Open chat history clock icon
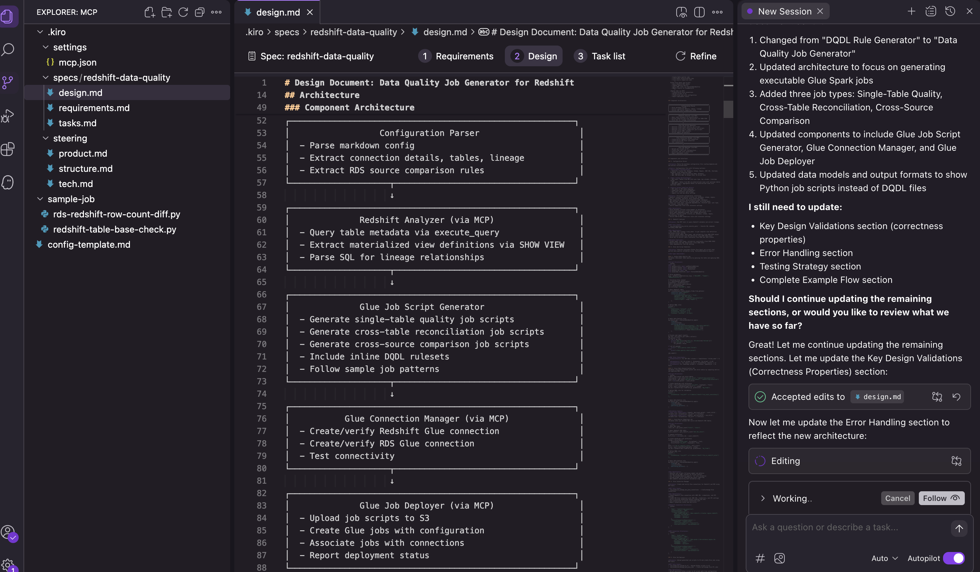 coord(950,11)
